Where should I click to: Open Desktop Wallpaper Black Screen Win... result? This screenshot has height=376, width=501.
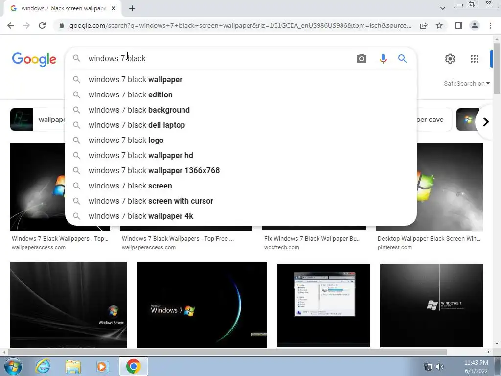(429, 239)
